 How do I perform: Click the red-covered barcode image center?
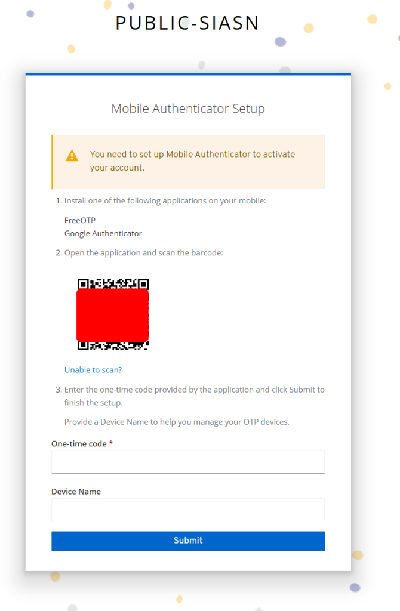pyautogui.click(x=113, y=314)
